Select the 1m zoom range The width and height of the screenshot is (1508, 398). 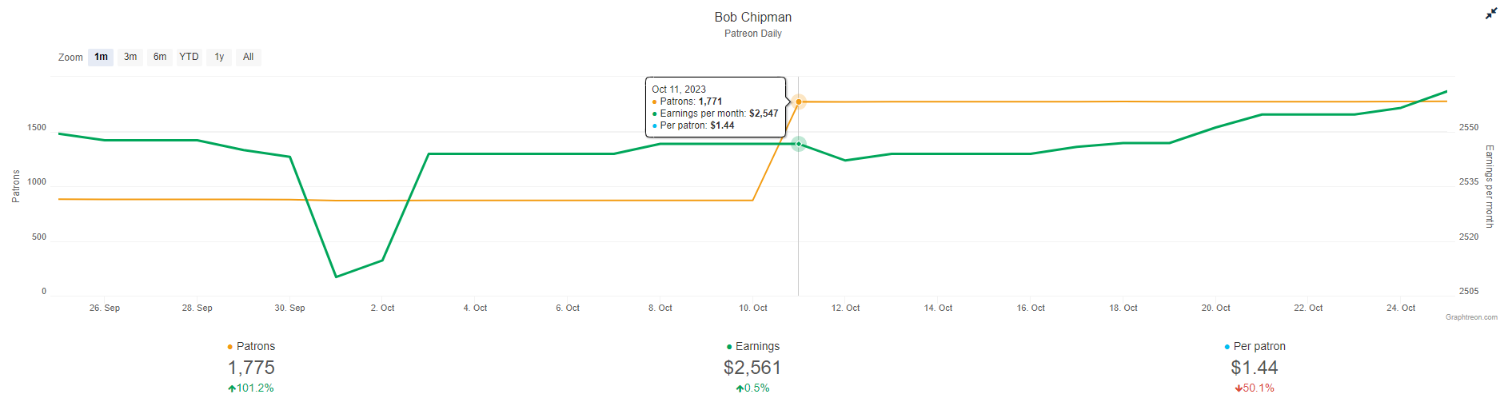tap(101, 57)
